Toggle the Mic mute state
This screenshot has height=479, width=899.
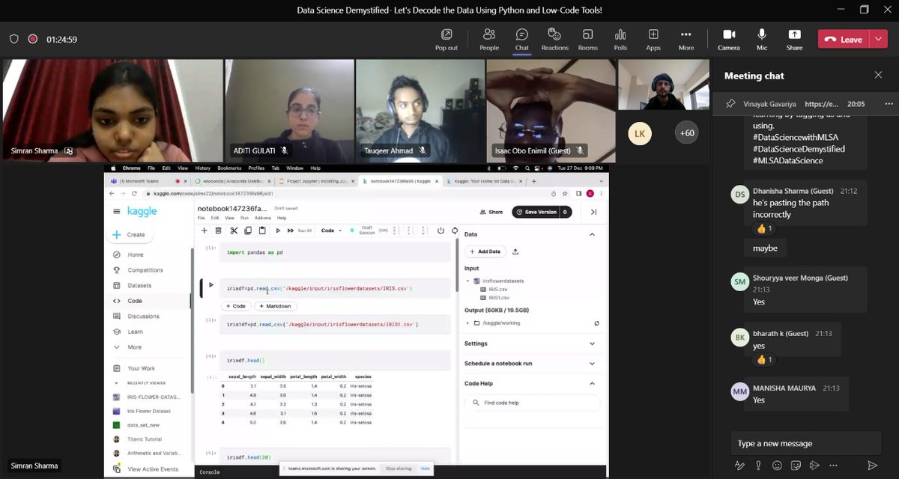click(x=762, y=40)
